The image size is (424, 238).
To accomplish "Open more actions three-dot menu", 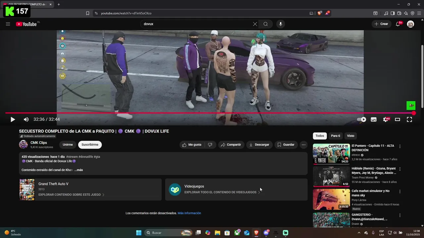I will 303,144.
